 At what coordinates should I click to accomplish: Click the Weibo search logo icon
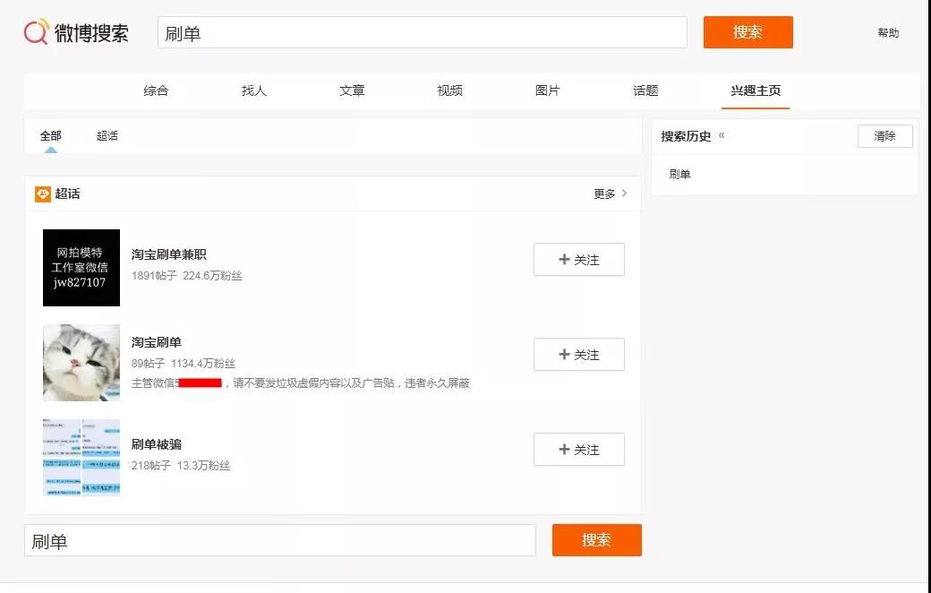click(36, 32)
